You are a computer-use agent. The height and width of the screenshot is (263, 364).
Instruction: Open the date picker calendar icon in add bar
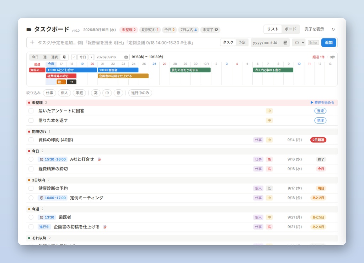(x=285, y=42)
